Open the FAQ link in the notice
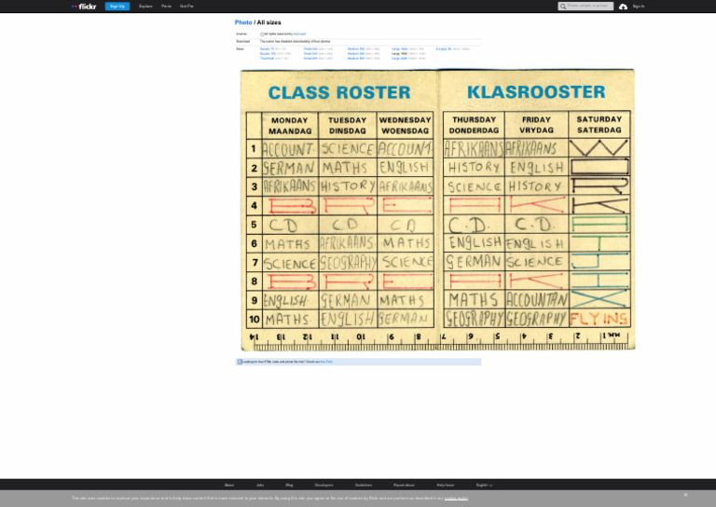Image resolution: width=716 pixels, height=507 pixels. (x=326, y=362)
